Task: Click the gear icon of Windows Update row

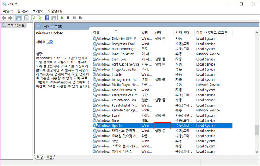Action: [95, 126]
